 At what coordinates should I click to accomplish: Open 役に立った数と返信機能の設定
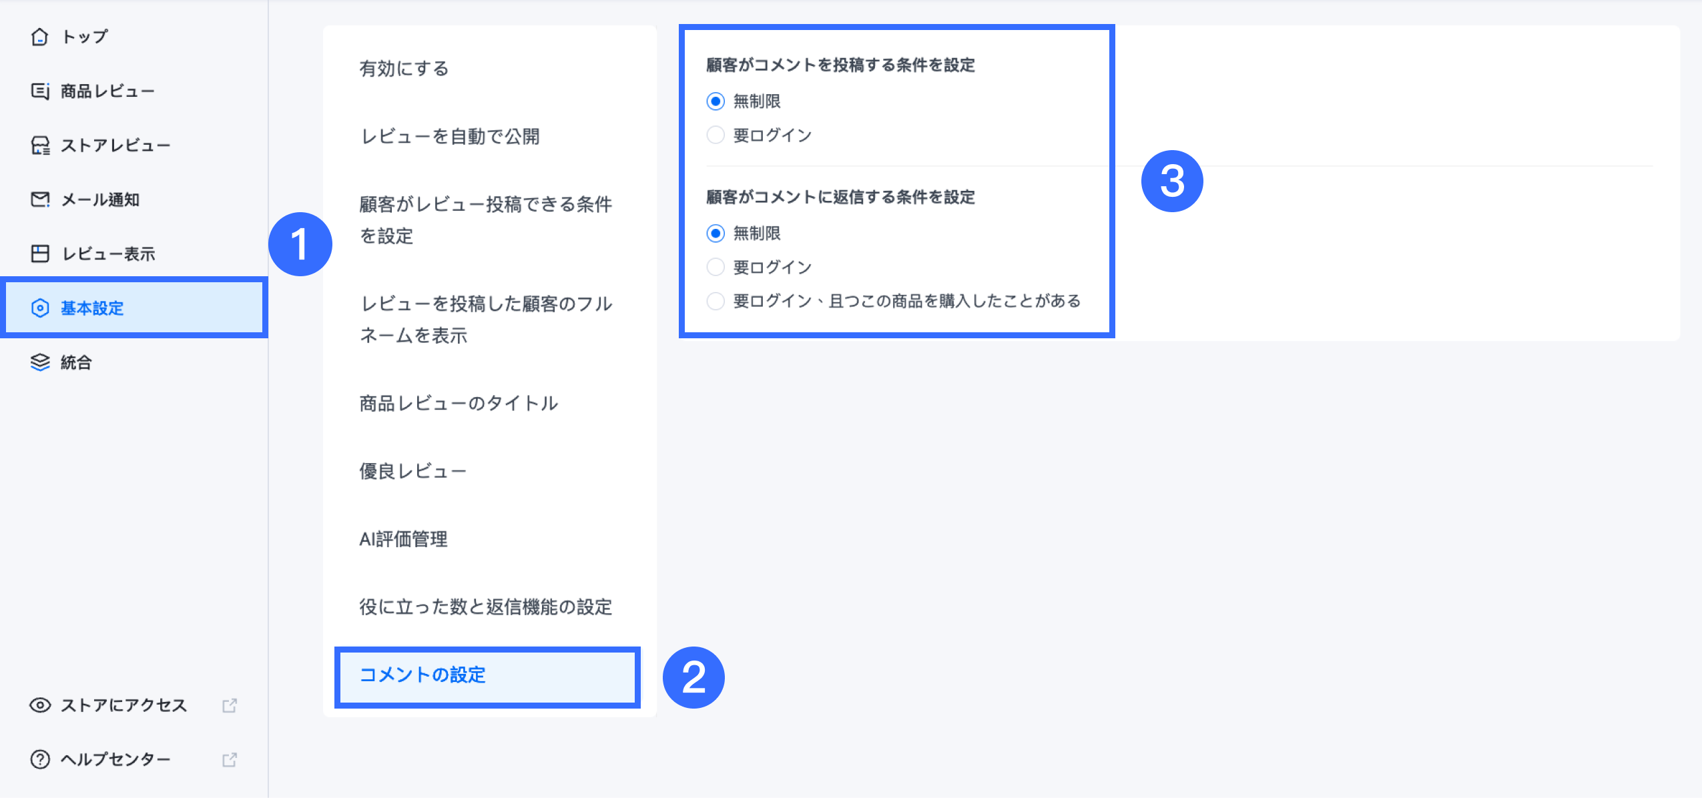(486, 607)
